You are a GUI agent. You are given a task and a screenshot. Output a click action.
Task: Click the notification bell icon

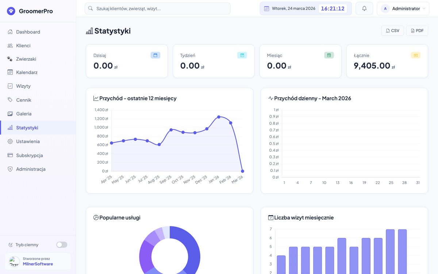point(364,8)
